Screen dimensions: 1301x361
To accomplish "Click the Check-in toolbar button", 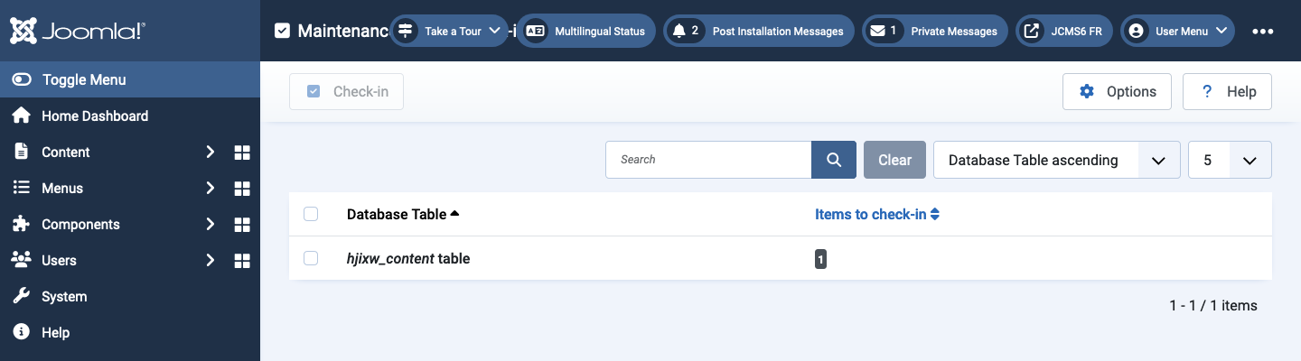I will click(x=346, y=92).
